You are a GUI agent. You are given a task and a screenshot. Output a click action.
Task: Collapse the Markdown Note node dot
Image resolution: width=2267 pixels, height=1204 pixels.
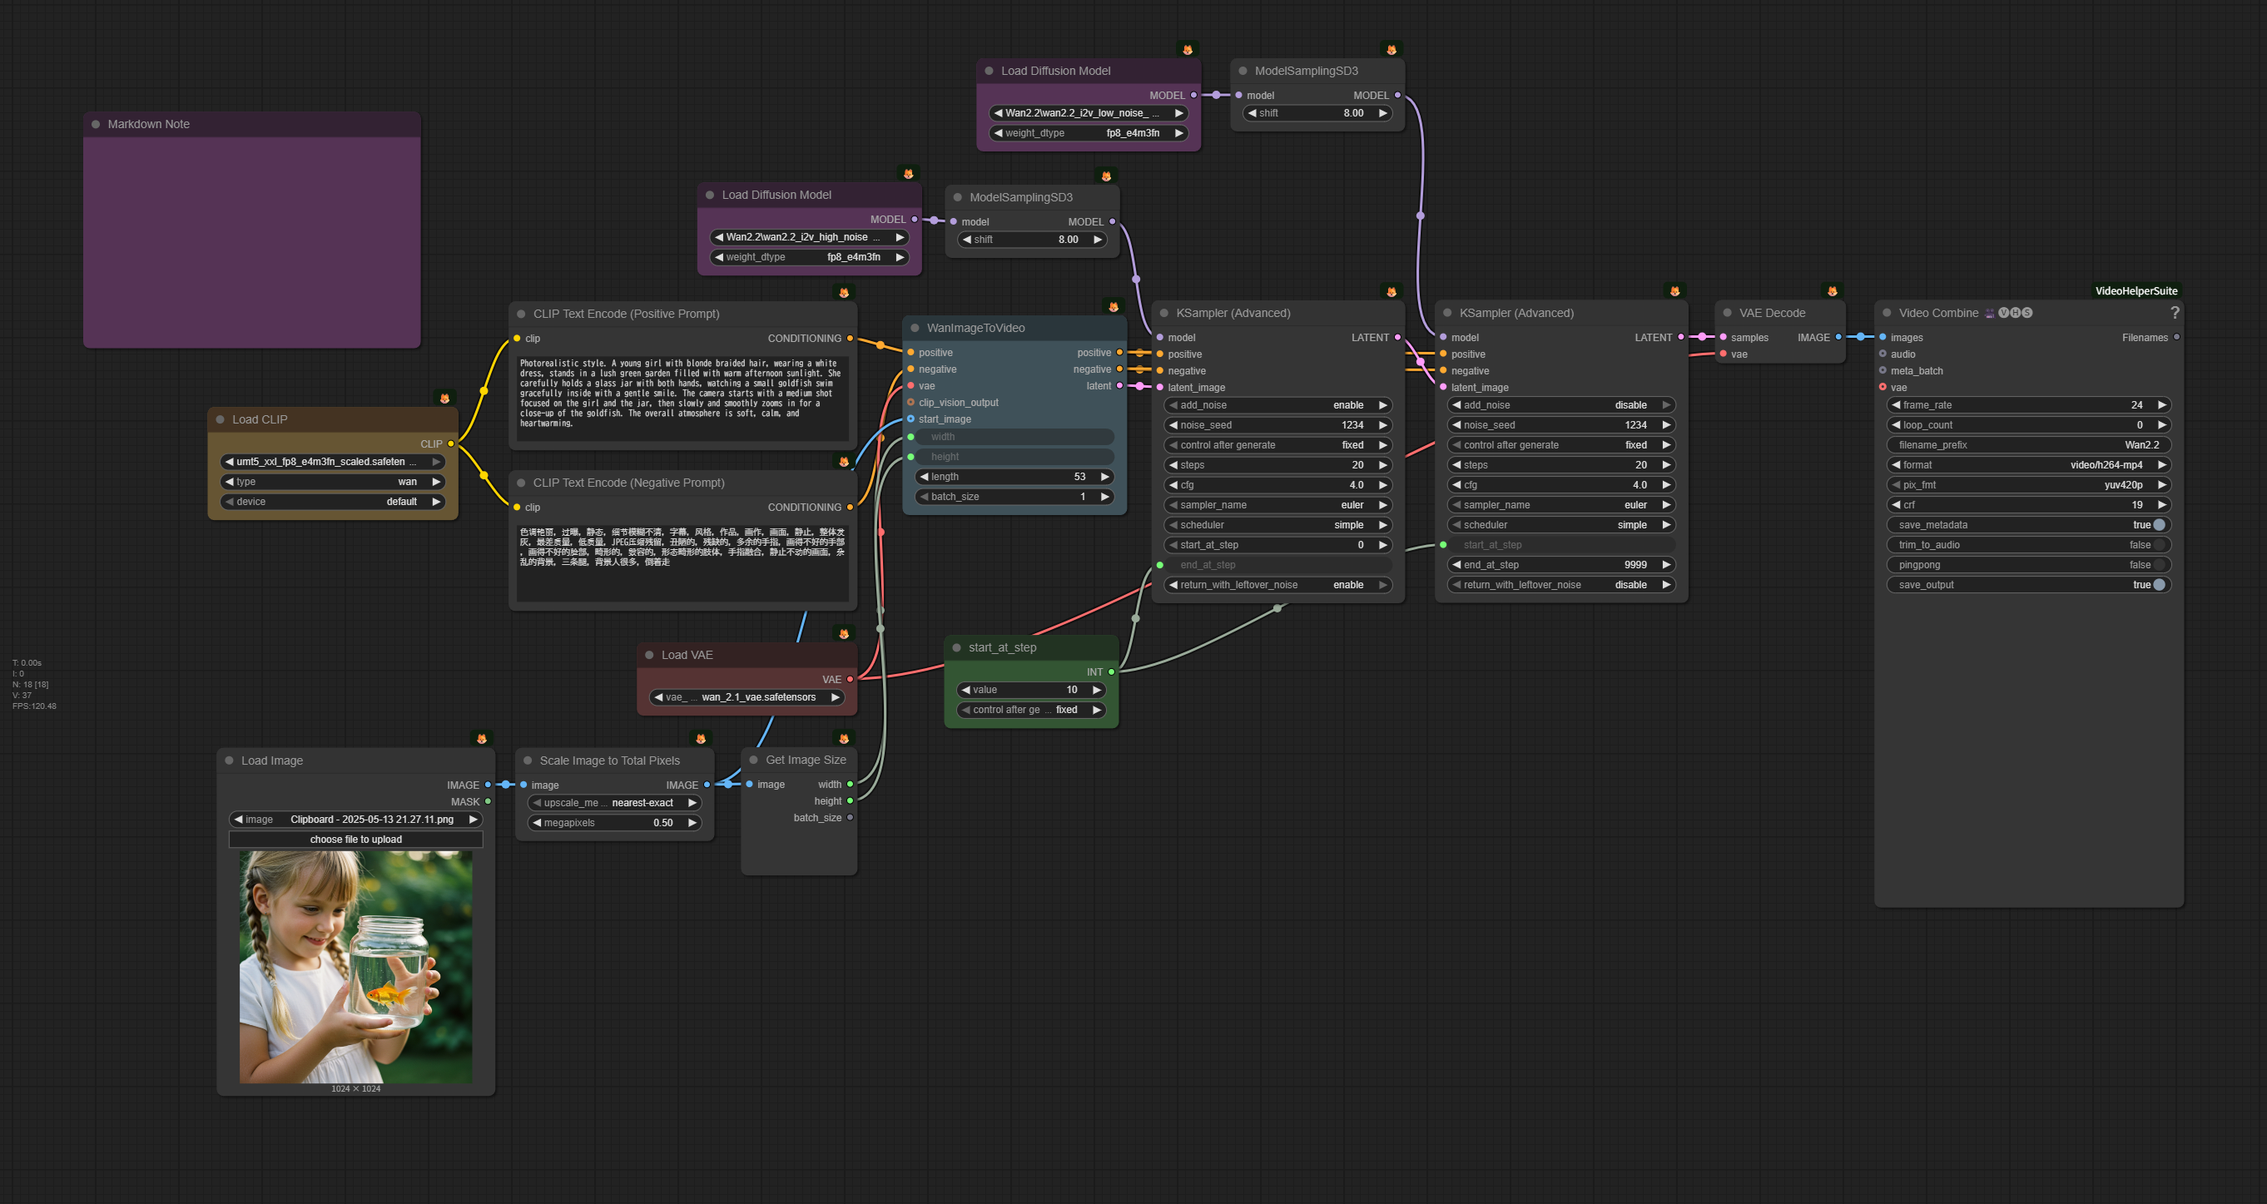click(95, 124)
